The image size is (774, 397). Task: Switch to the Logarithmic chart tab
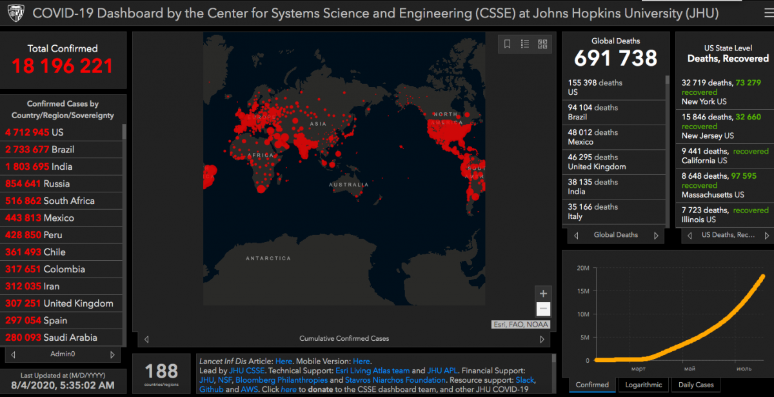pyautogui.click(x=644, y=385)
